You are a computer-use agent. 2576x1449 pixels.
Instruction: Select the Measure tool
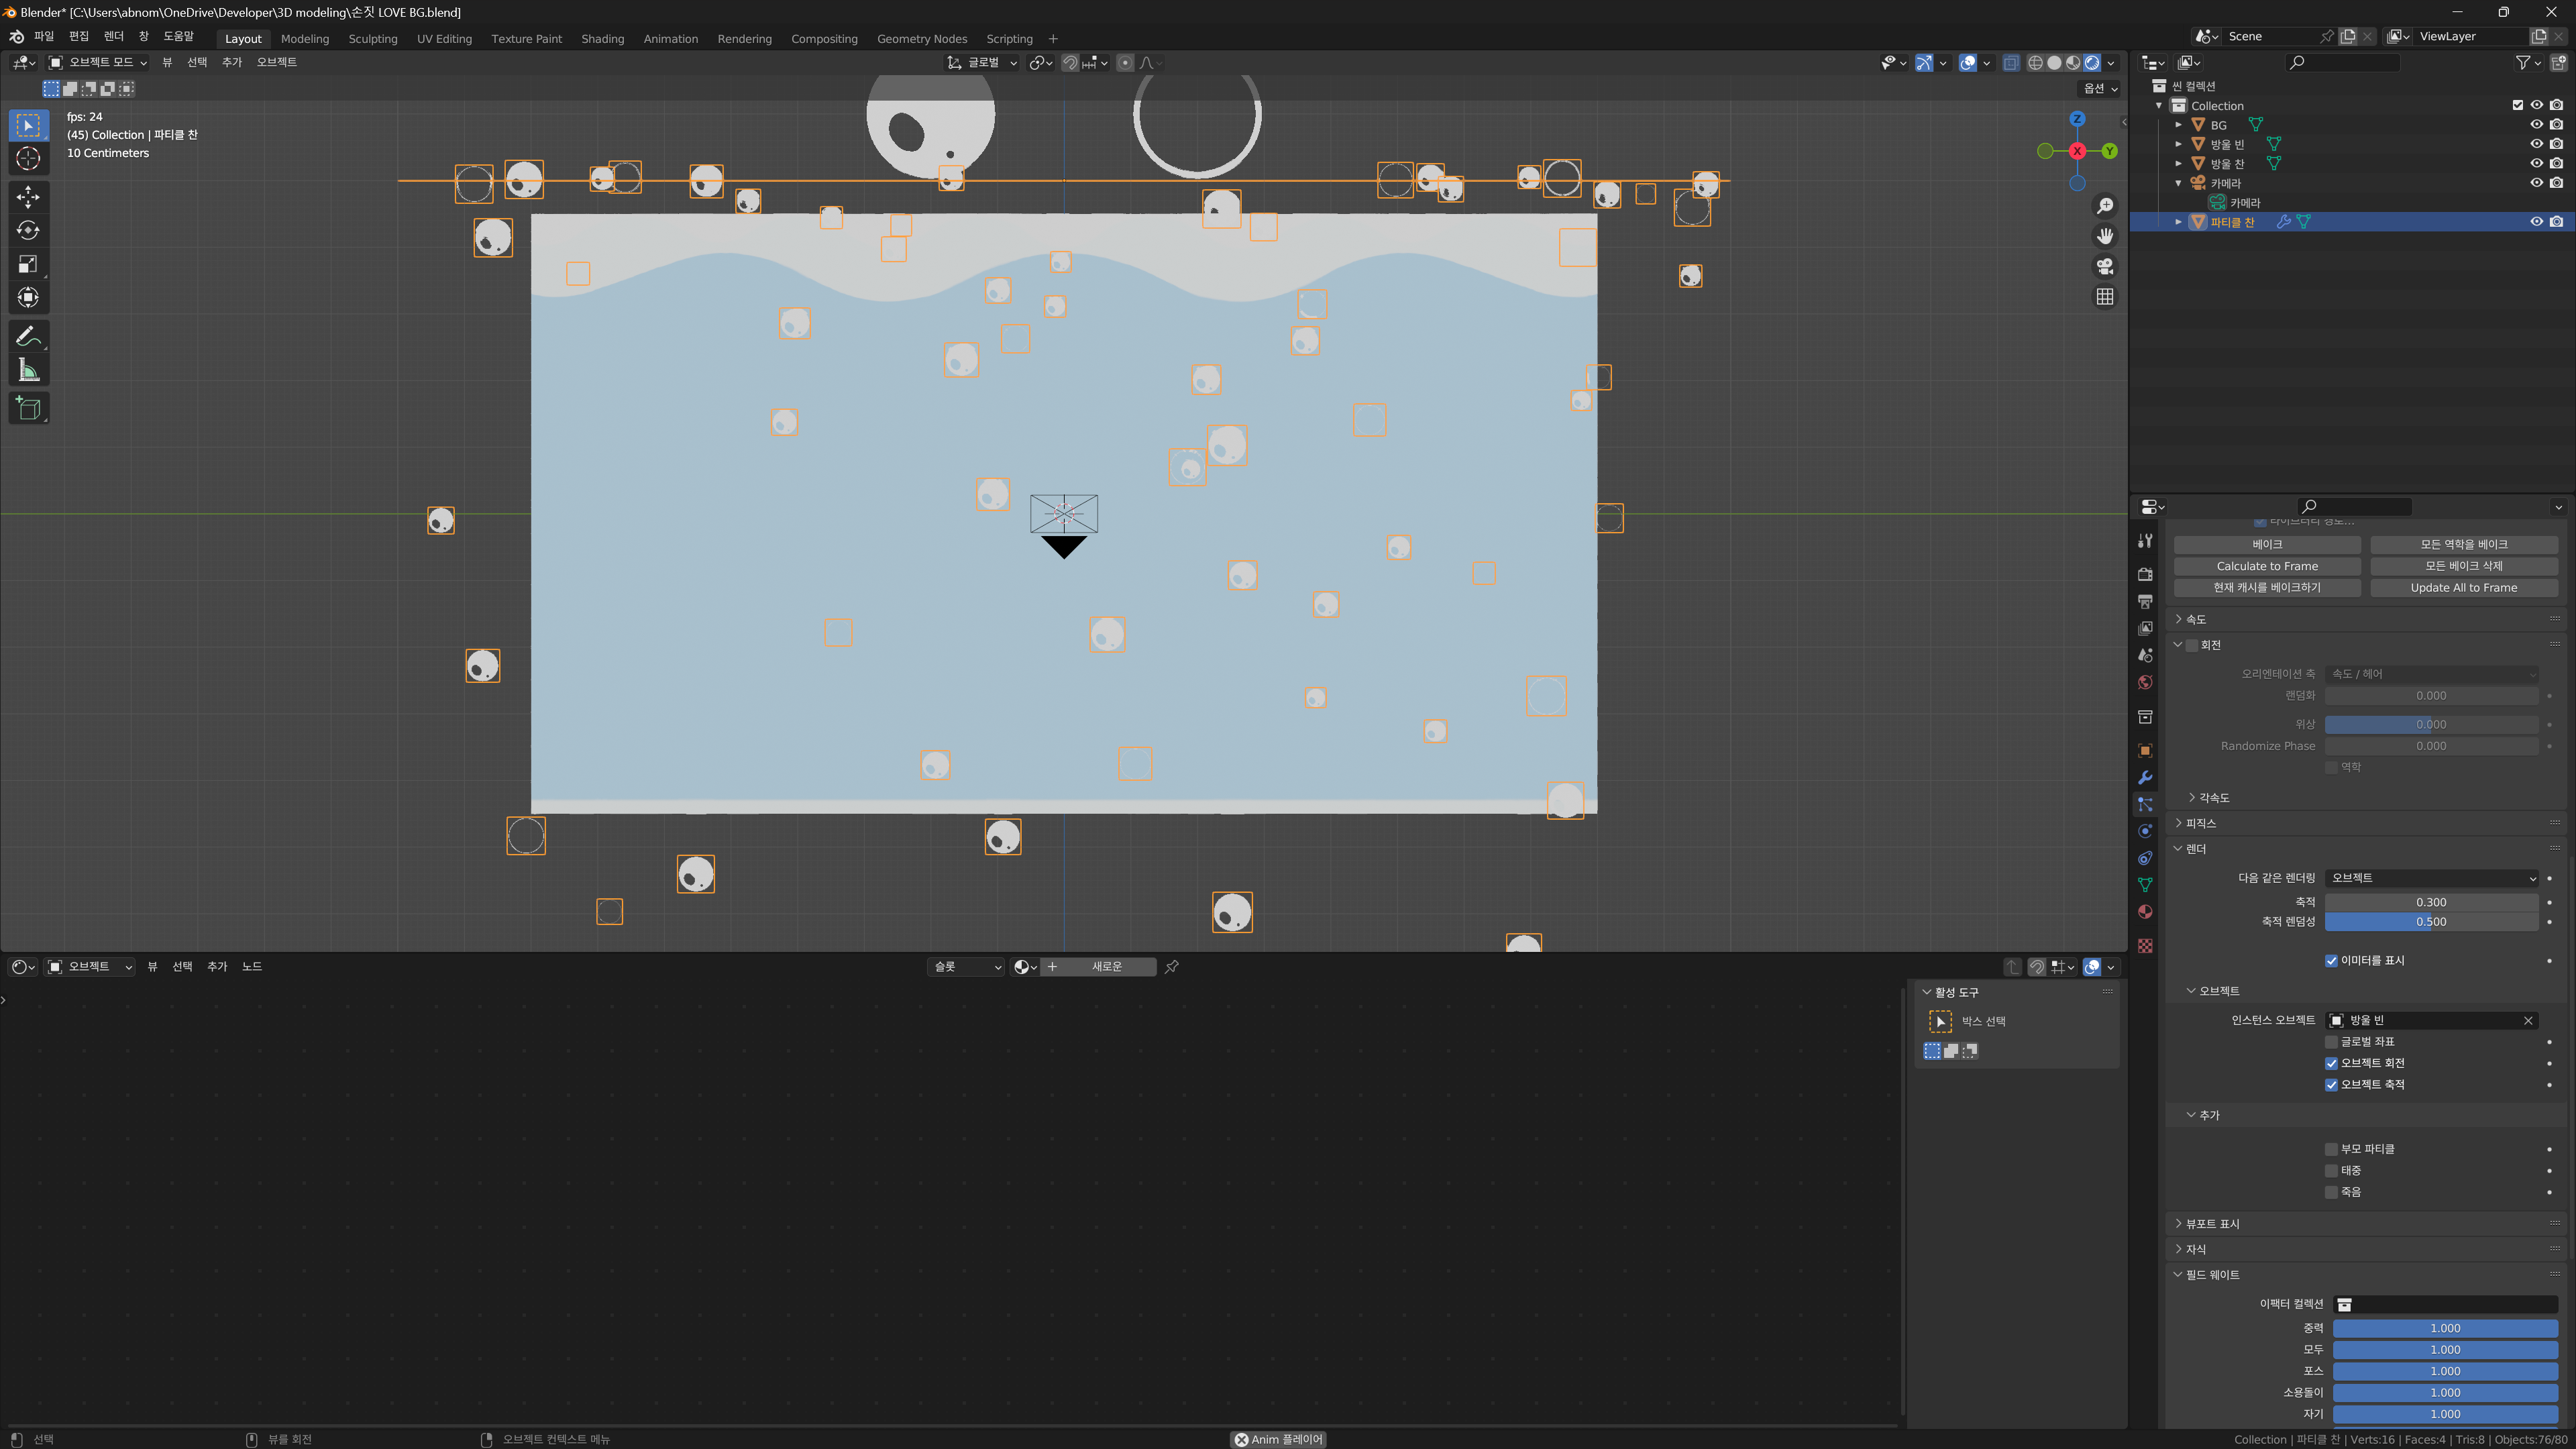pos(28,371)
